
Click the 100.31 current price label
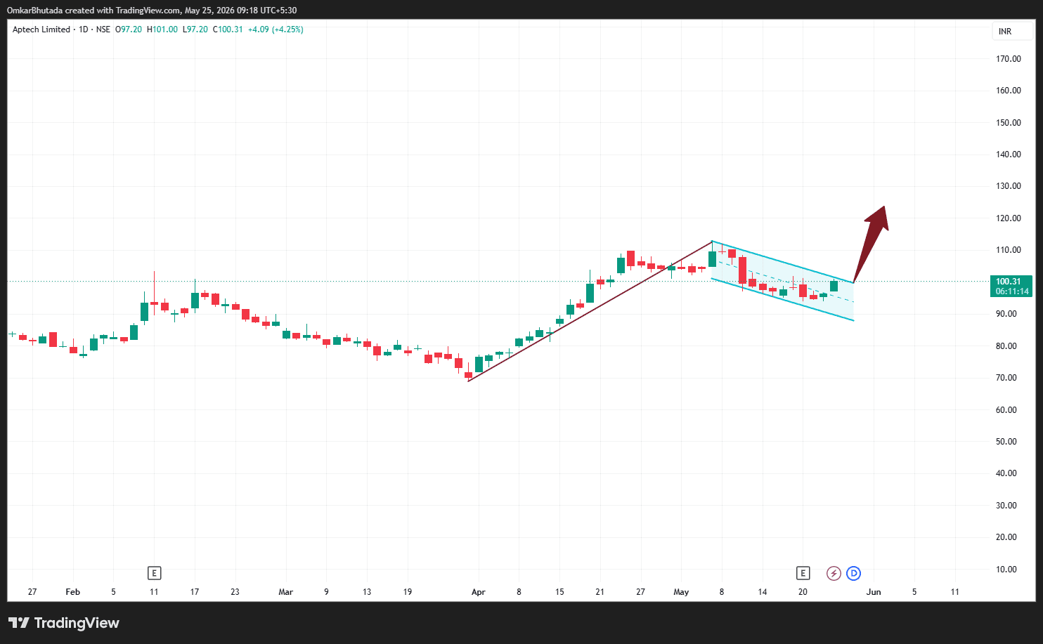(x=1011, y=282)
